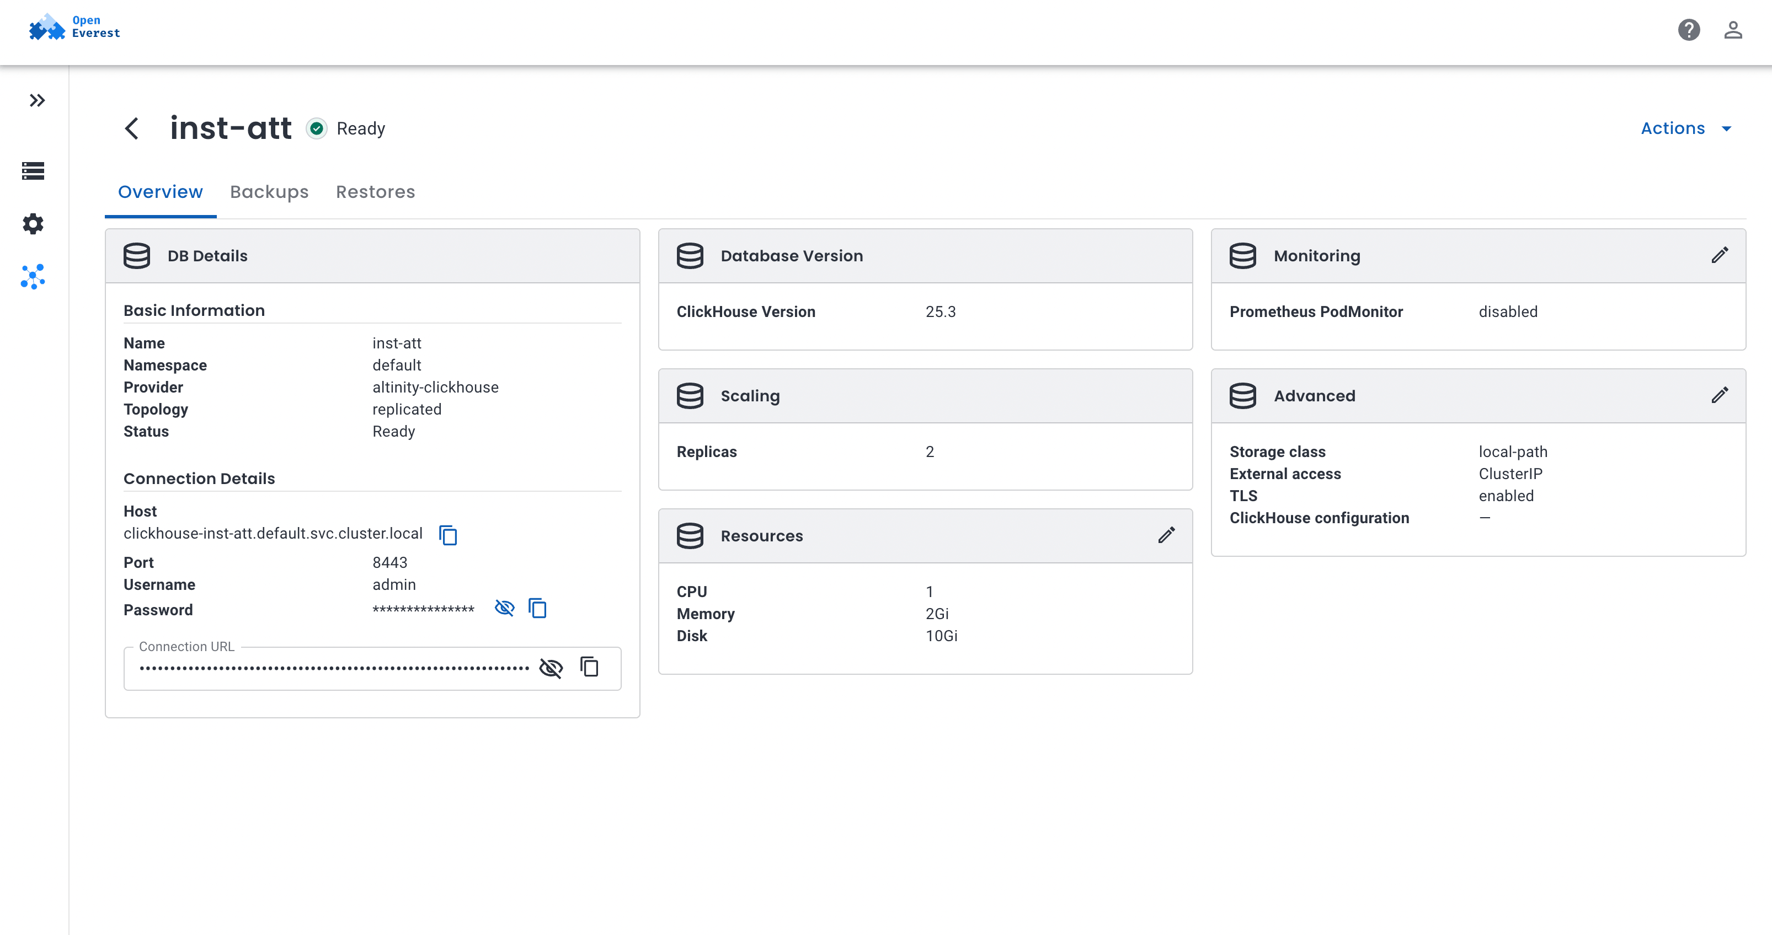Click the Connection Details heading
Viewport: 1772px width, 935px height.
[200, 479]
